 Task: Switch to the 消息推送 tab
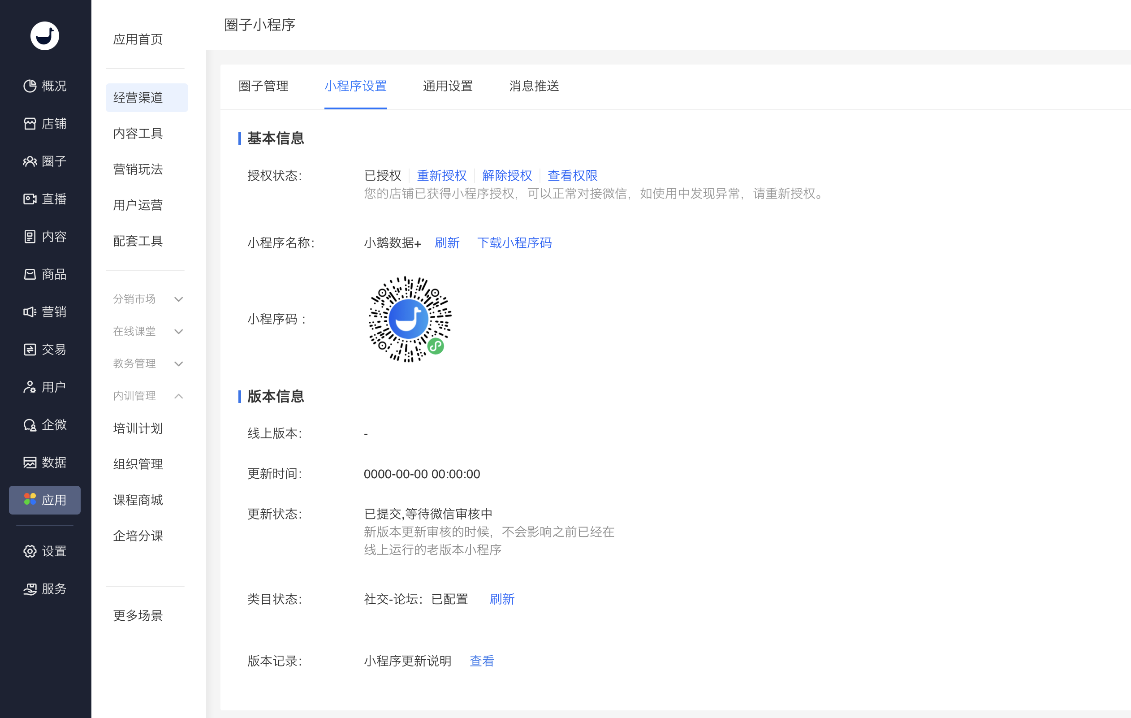tap(534, 86)
